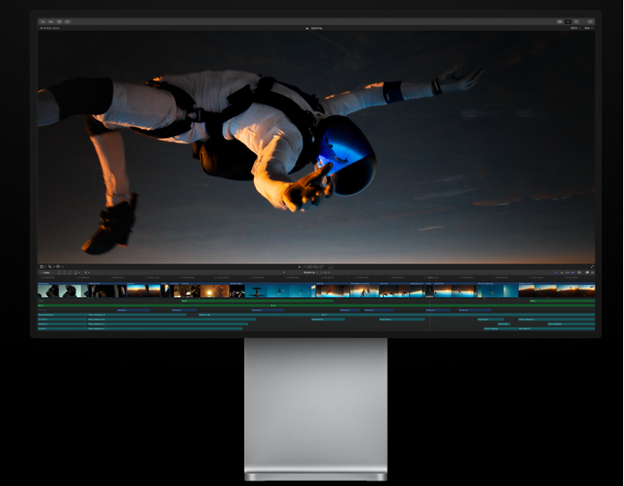Image resolution: width=624 pixels, height=486 pixels.
Task: Click the Index button in timeline
Action: pyautogui.click(x=45, y=272)
